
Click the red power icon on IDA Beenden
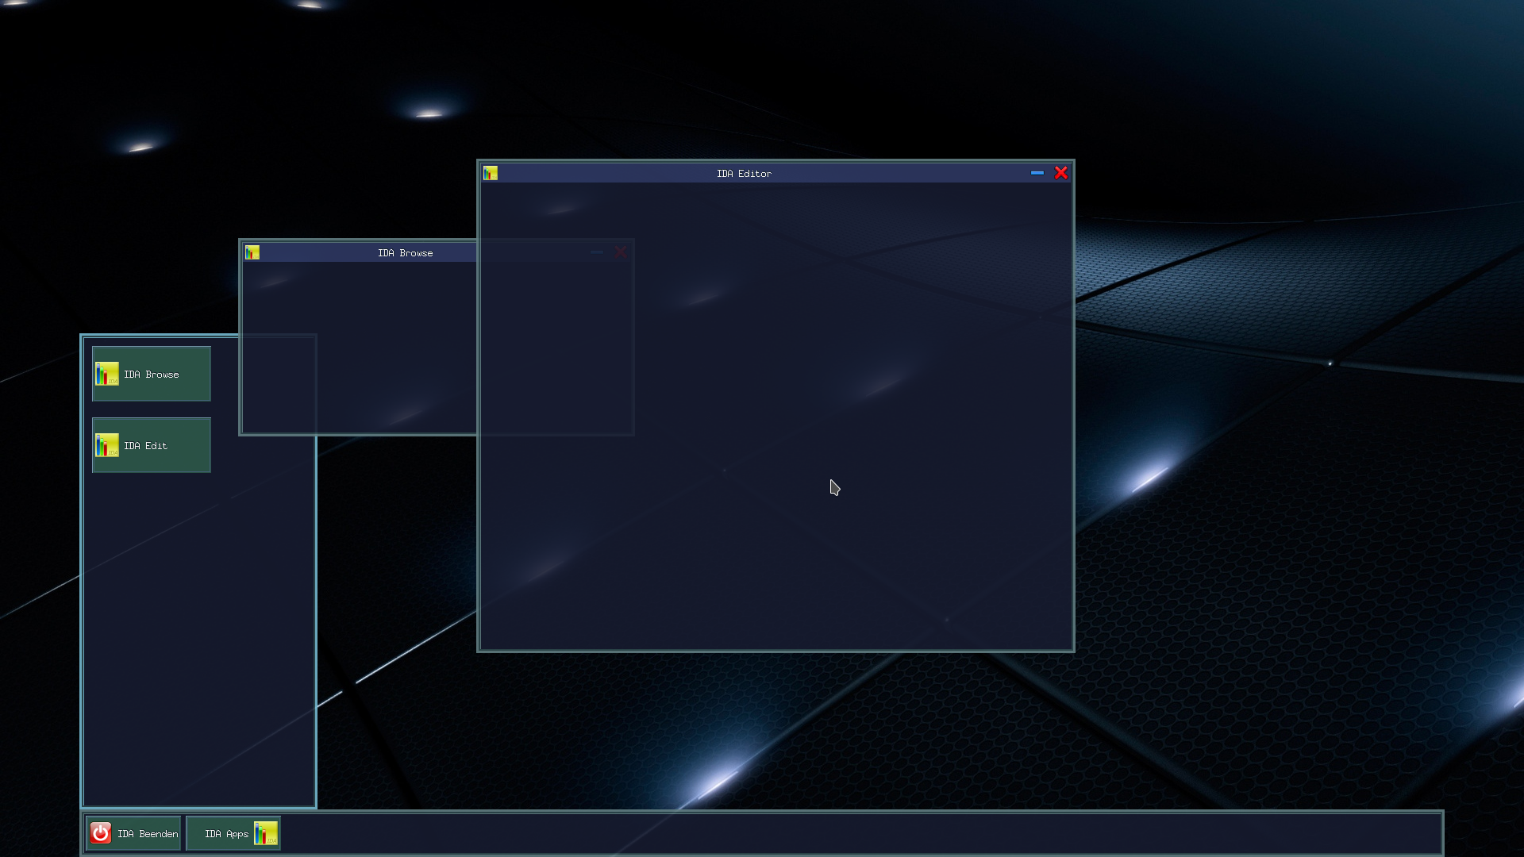tap(102, 833)
